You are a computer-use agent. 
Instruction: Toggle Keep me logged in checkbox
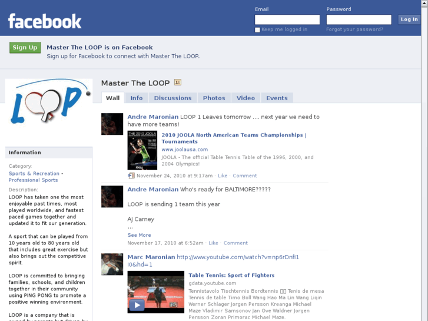(x=257, y=30)
